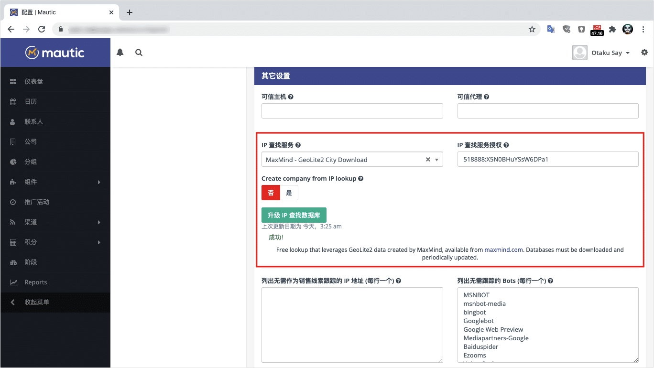Click the IP address exclusion textarea
The height and width of the screenshot is (368, 654).
pos(352,325)
